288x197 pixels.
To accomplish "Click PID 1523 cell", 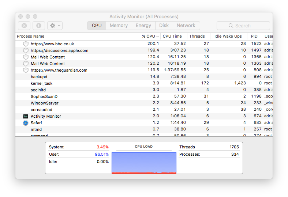I will (256, 43).
